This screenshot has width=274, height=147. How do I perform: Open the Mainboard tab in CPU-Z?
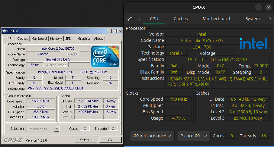[x=39, y=39]
